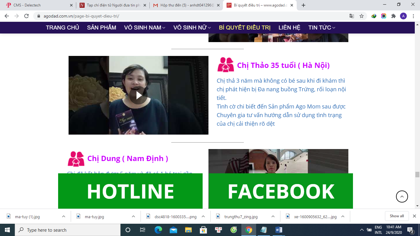Open a new browser tab

[303, 5]
